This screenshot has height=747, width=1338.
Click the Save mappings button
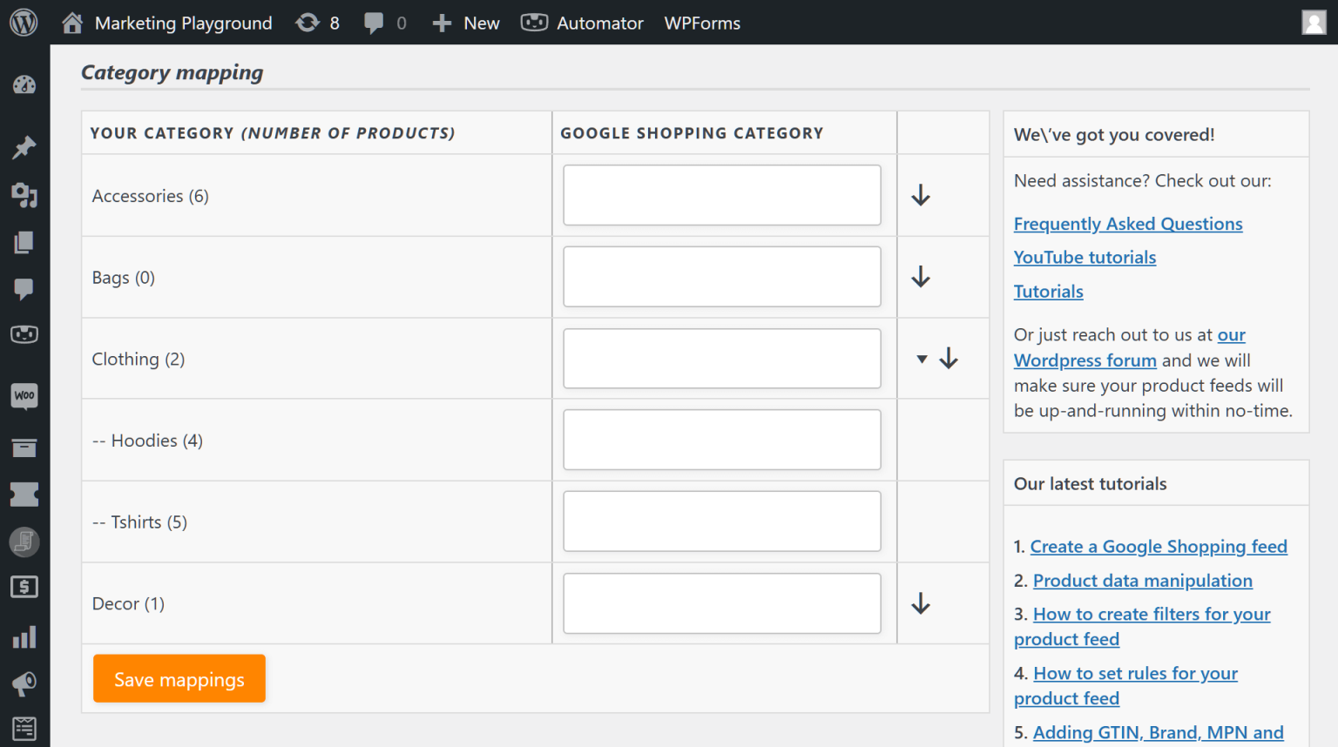(179, 678)
